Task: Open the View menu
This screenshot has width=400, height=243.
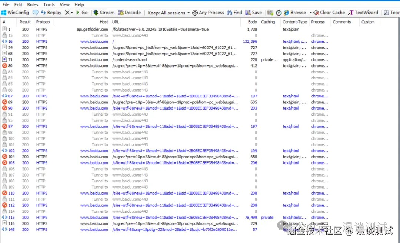Action: tap(64, 4)
